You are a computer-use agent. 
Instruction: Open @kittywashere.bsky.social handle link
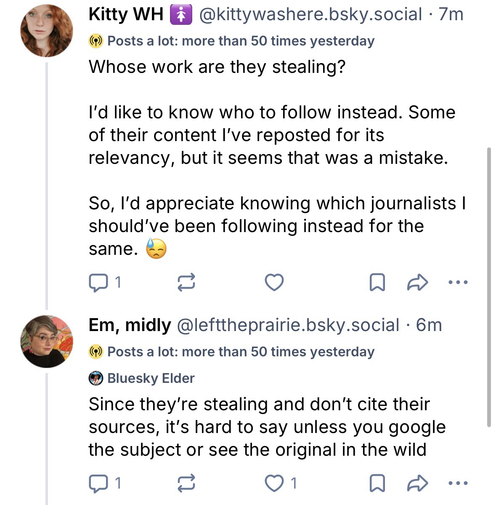(310, 14)
